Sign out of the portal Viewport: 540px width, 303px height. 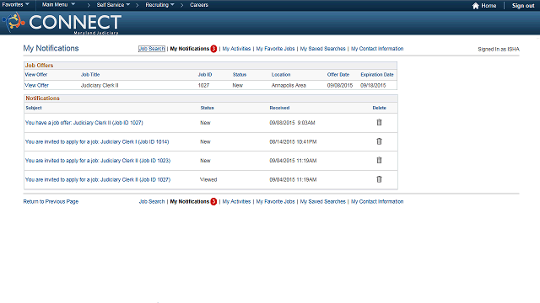coord(523,6)
